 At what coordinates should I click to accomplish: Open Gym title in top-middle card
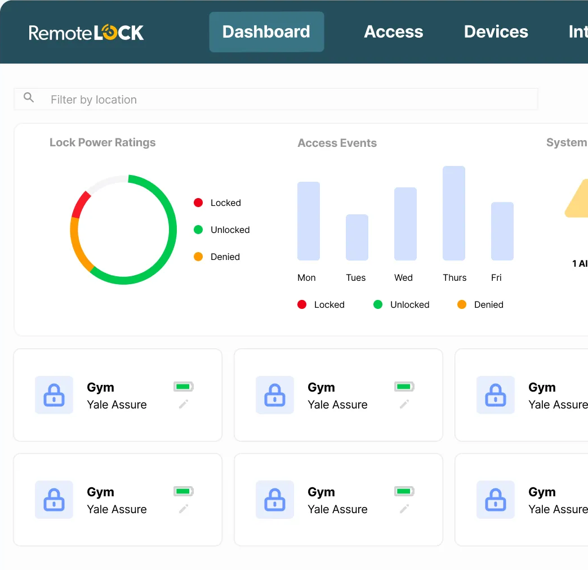(x=322, y=388)
